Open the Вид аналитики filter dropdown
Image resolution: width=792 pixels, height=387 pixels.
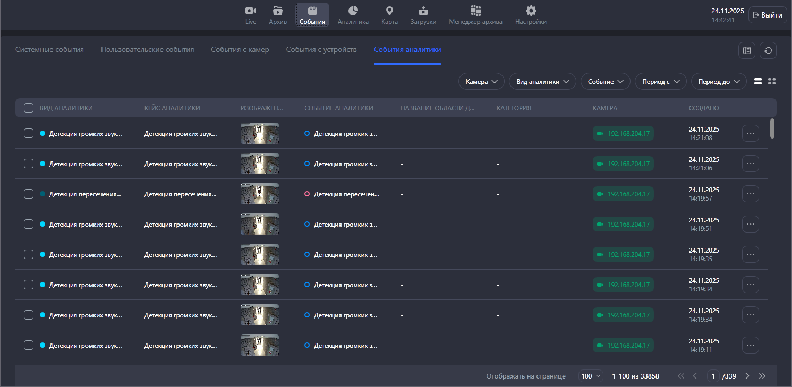(x=542, y=81)
